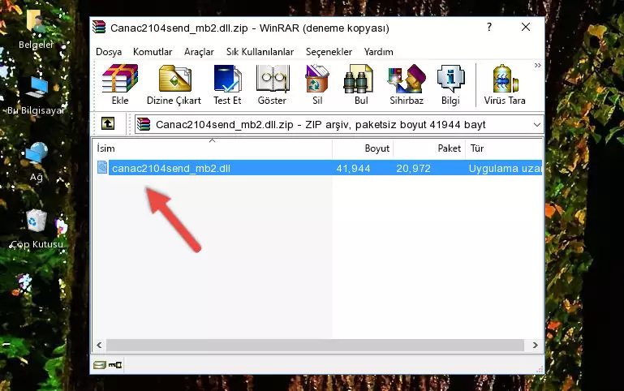624x391 pixels.
Task: Open the Seçenekler menu
Action: click(329, 52)
